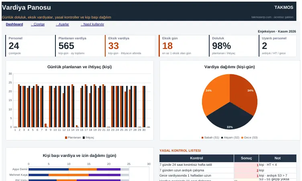The height and width of the screenshot is (181, 302).
Task: Click the Ayşe Demir name label
Action: point(20,169)
